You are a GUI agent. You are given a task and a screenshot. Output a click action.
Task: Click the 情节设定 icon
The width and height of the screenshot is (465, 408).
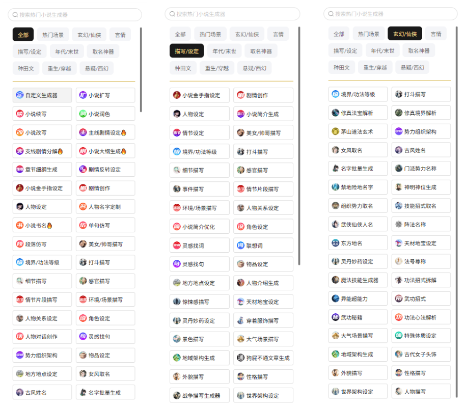177,133
